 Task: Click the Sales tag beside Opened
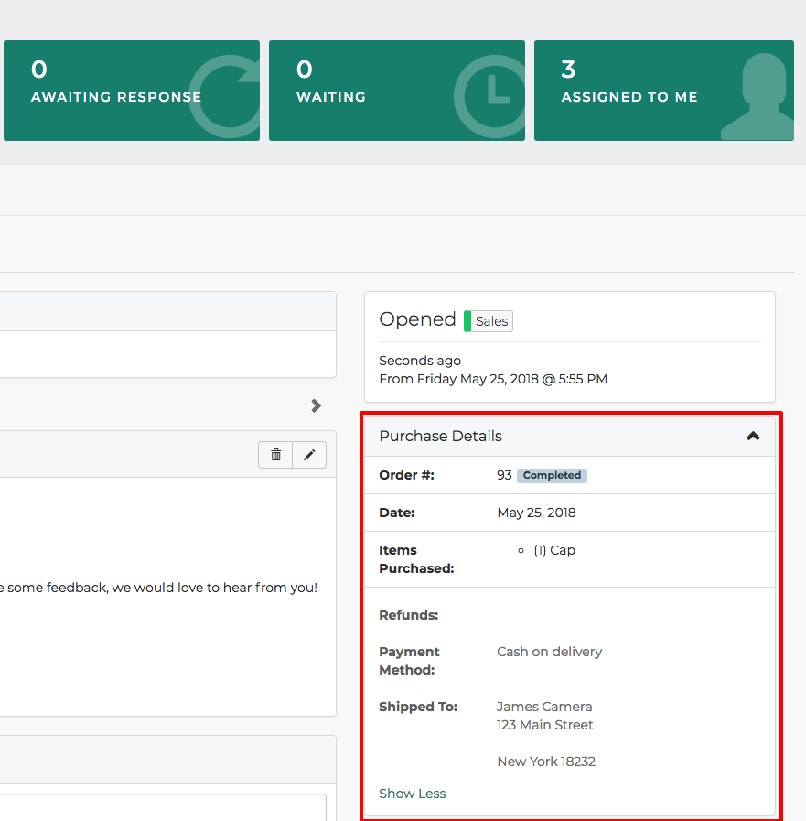pos(489,321)
